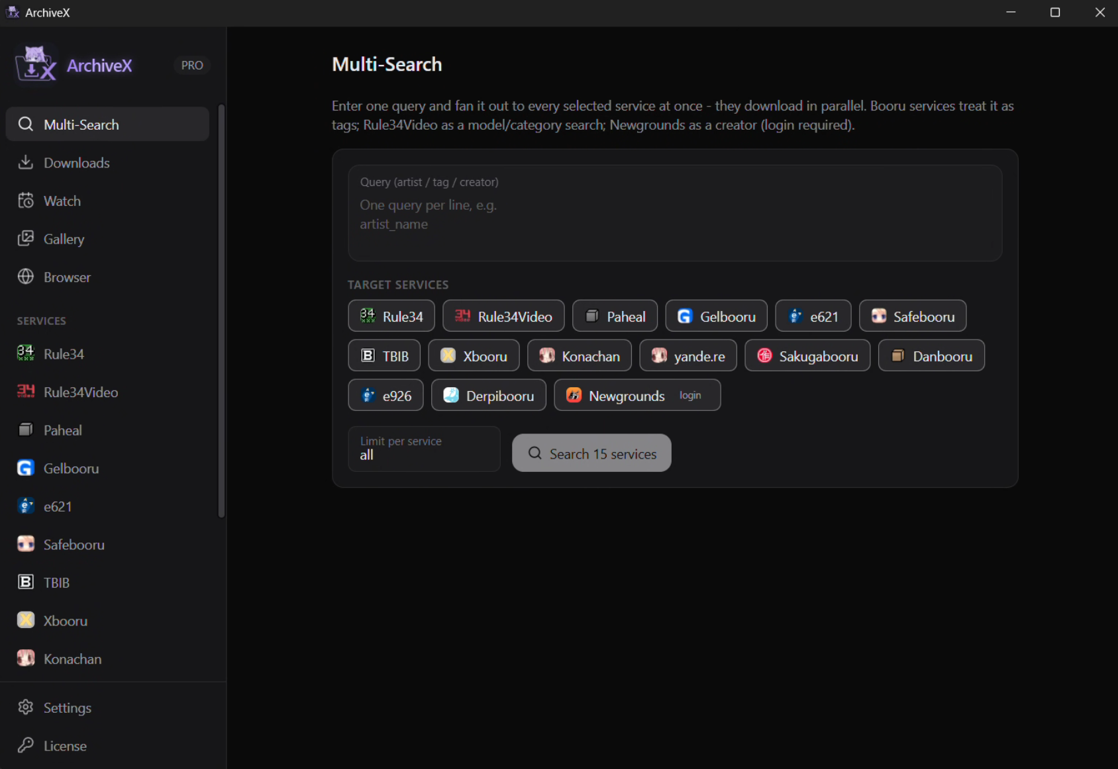Toggle the Konachan target service chip
The width and height of the screenshot is (1118, 769).
[580, 356]
